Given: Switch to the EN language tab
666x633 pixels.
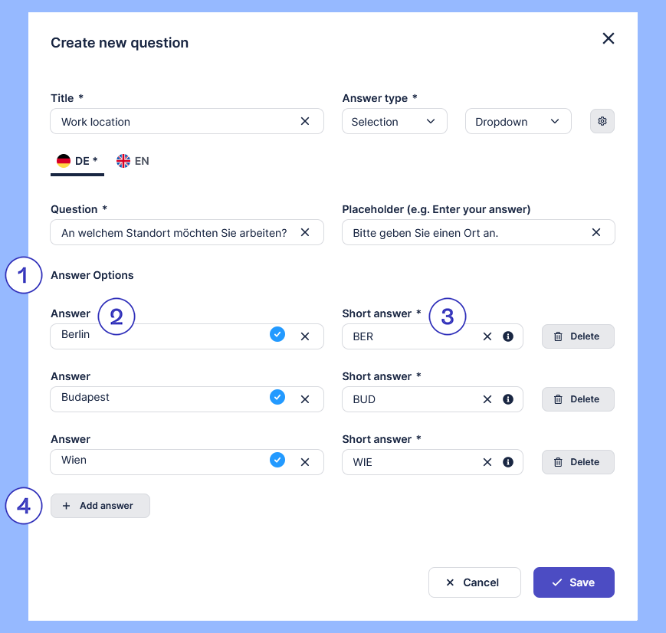Looking at the screenshot, I should [x=133, y=161].
